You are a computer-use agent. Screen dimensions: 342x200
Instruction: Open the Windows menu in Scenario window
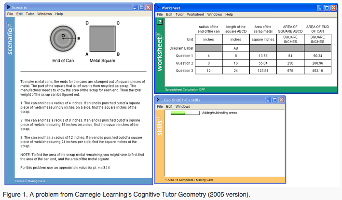(x=44, y=14)
